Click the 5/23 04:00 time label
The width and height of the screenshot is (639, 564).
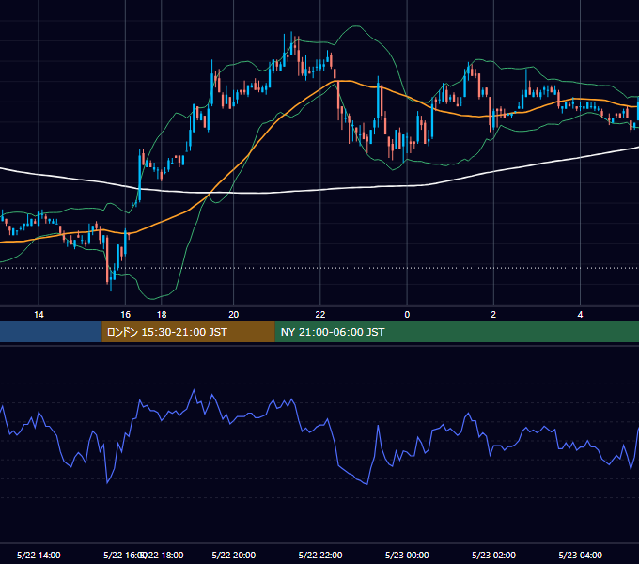click(x=580, y=555)
